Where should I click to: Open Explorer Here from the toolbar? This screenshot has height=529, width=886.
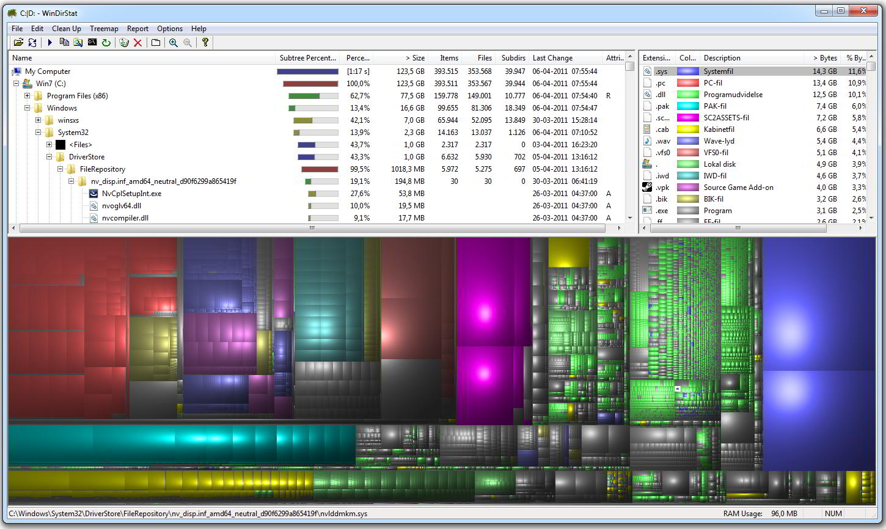point(78,43)
